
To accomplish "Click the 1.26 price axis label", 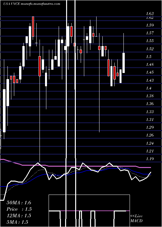I will (150, 135).
